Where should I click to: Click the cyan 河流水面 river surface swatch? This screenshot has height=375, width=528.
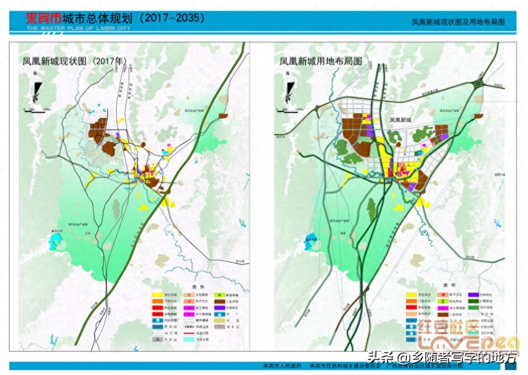coord(189,340)
